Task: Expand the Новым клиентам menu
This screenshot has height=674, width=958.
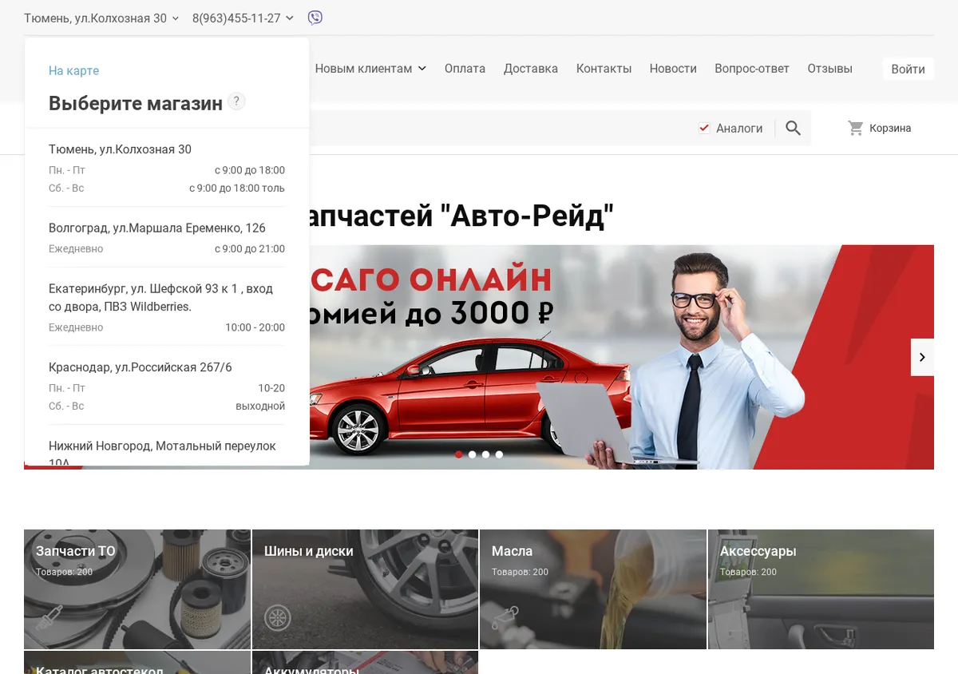Action: point(370,69)
